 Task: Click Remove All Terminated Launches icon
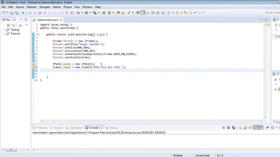[x=233, y=128]
